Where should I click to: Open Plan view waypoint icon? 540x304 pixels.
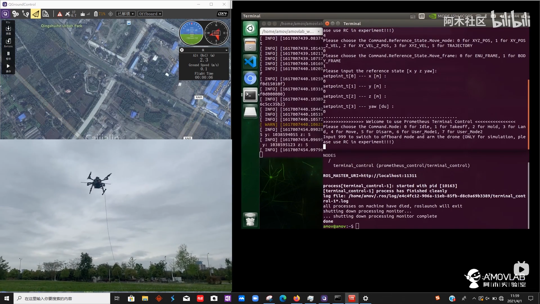tap(26, 14)
